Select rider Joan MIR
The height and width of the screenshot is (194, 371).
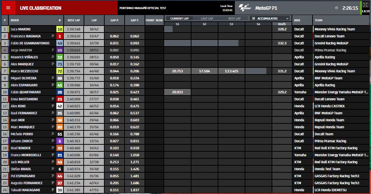[17, 120]
